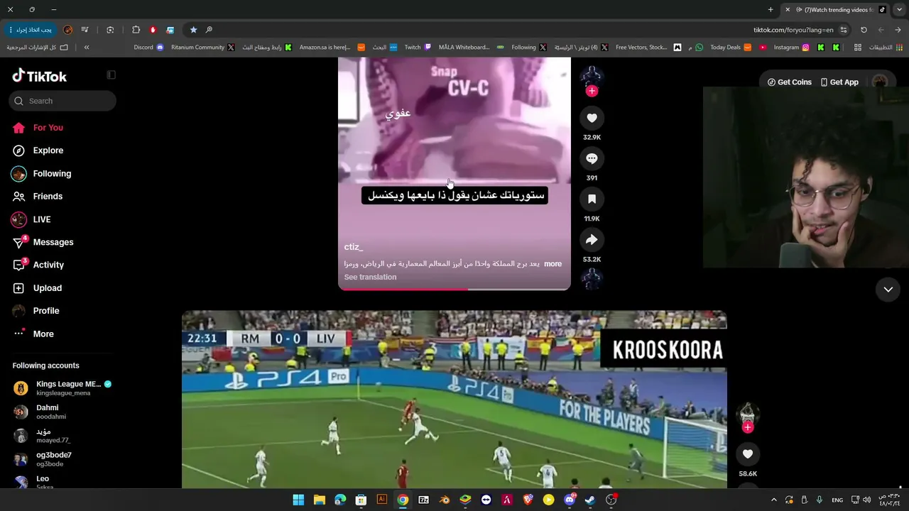Bookmark this page with the star icon
This screenshot has height=511, width=909.
click(x=193, y=30)
